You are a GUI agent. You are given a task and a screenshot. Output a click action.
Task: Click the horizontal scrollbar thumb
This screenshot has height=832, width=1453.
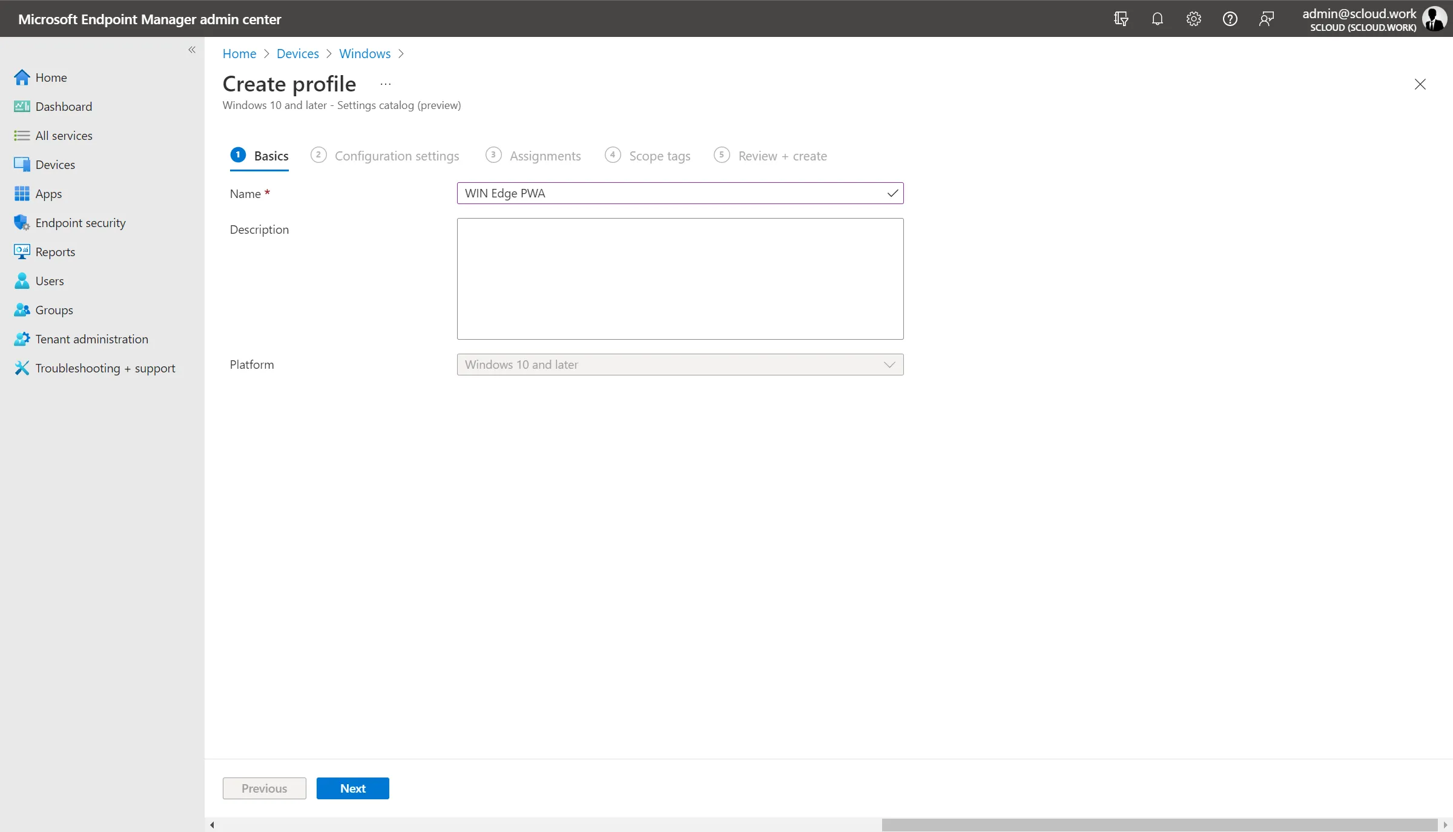tap(1159, 825)
